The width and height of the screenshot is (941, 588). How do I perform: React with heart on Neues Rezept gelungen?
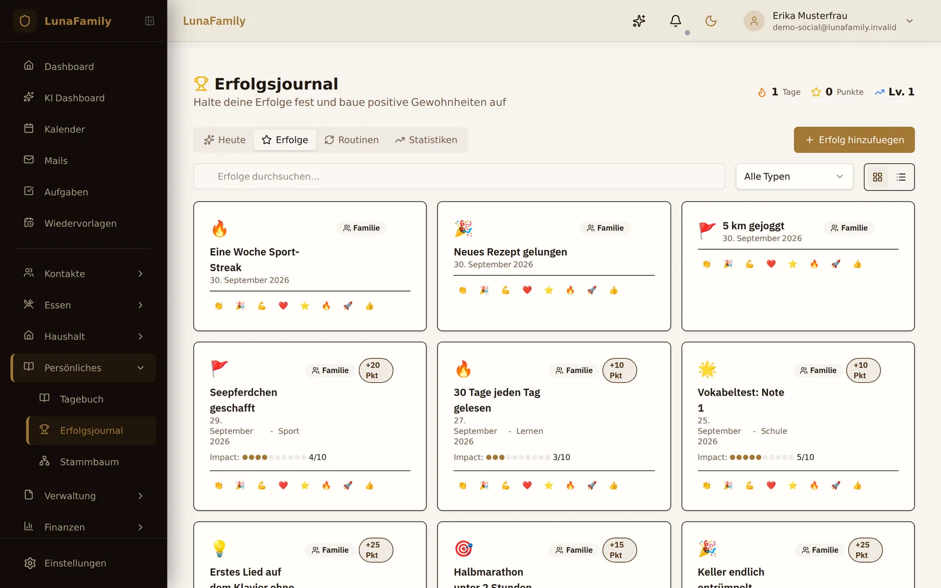527,290
